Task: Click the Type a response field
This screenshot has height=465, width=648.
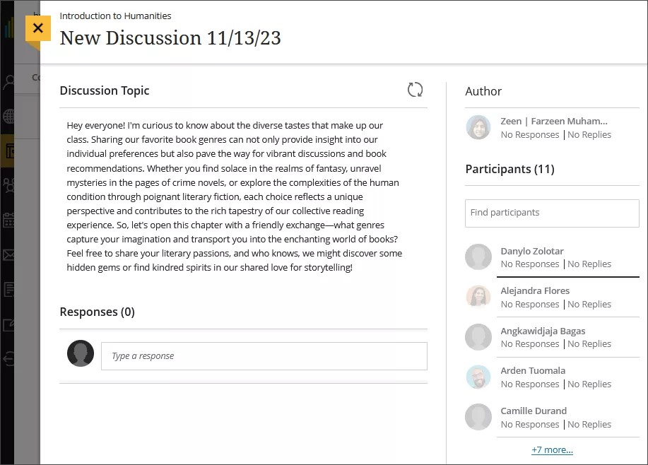Action: click(264, 355)
